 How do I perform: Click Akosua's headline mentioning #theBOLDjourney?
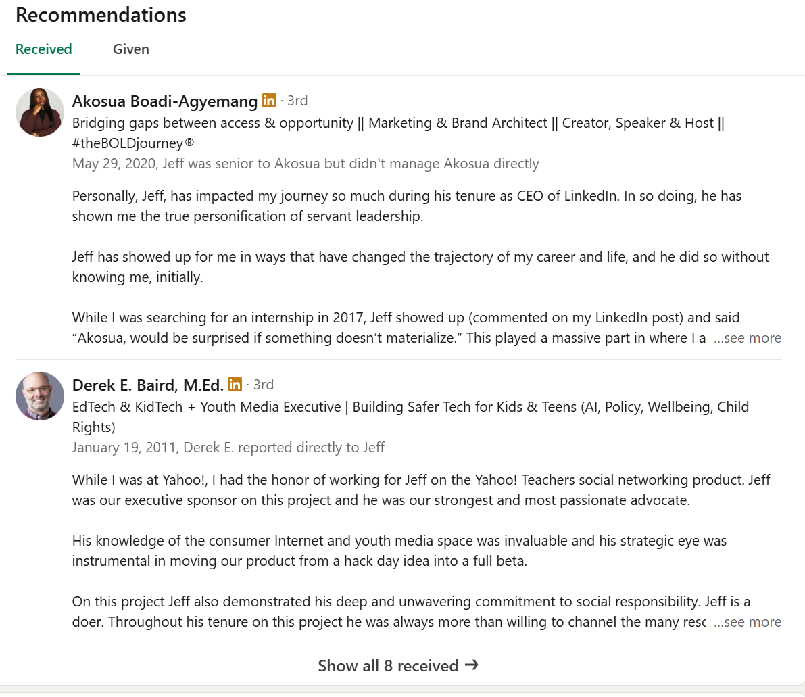pos(398,133)
